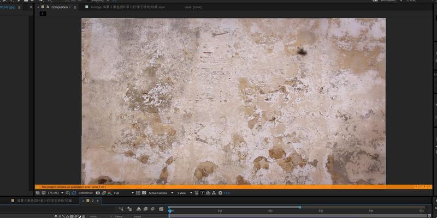Click the current time 0:00:00:00 field
The width and height of the screenshot is (437, 218).
(86, 193)
